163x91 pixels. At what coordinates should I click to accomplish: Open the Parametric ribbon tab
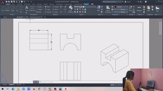point(27,4)
